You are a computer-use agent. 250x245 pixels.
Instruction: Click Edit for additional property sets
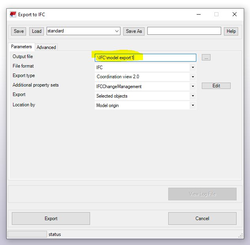pyautogui.click(x=216, y=86)
